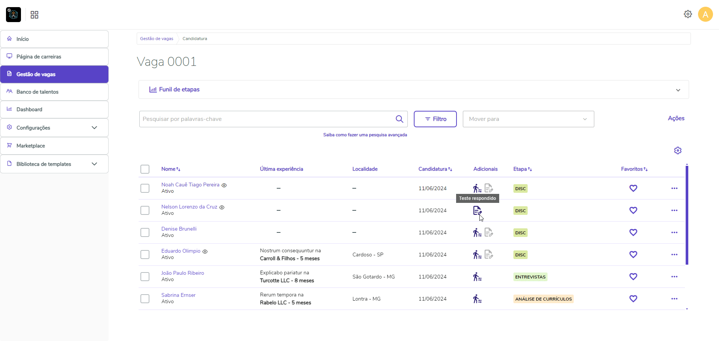Open the Mover para dropdown
Viewport: 719px width, 341px height.
pyautogui.click(x=528, y=119)
